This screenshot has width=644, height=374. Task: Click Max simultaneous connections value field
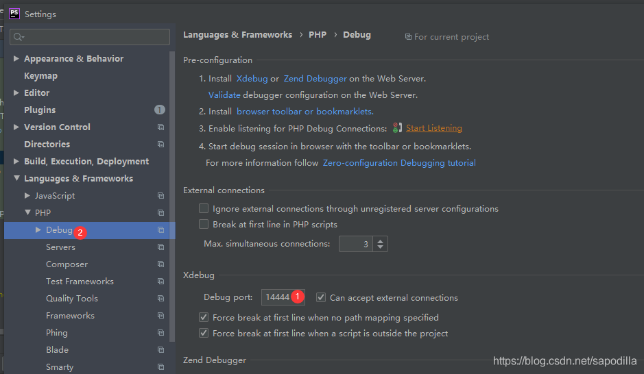[x=356, y=244]
